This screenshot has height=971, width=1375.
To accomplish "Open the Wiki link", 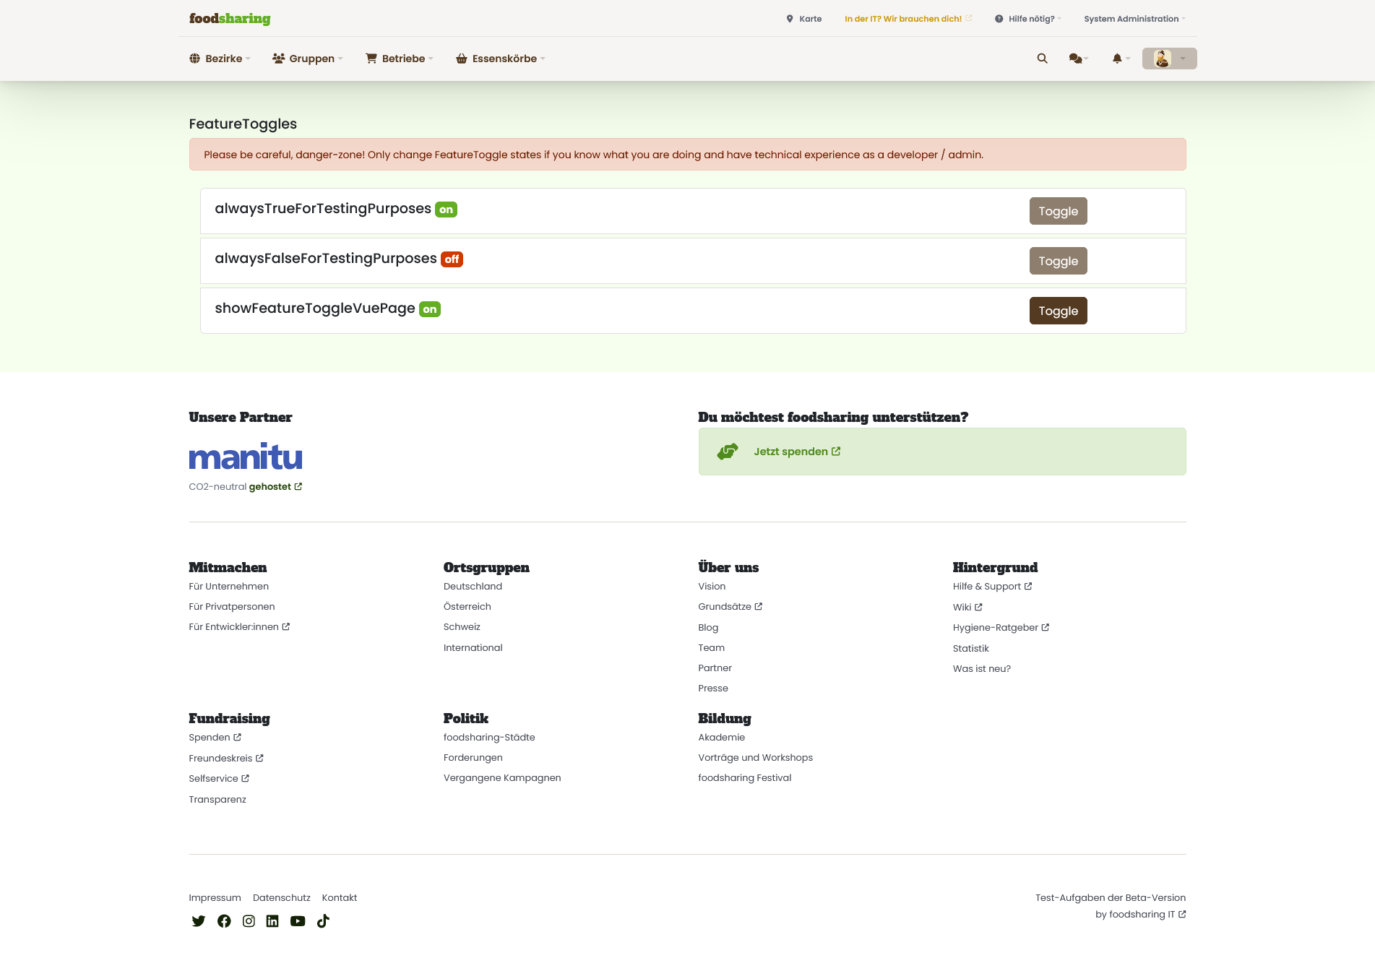I will [x=967, y=608].
